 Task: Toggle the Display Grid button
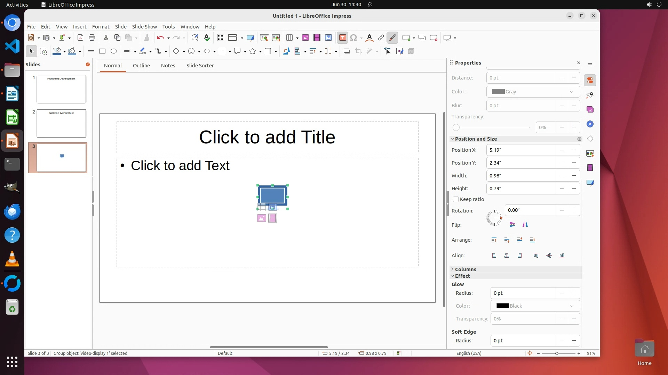tap(221, 38)
